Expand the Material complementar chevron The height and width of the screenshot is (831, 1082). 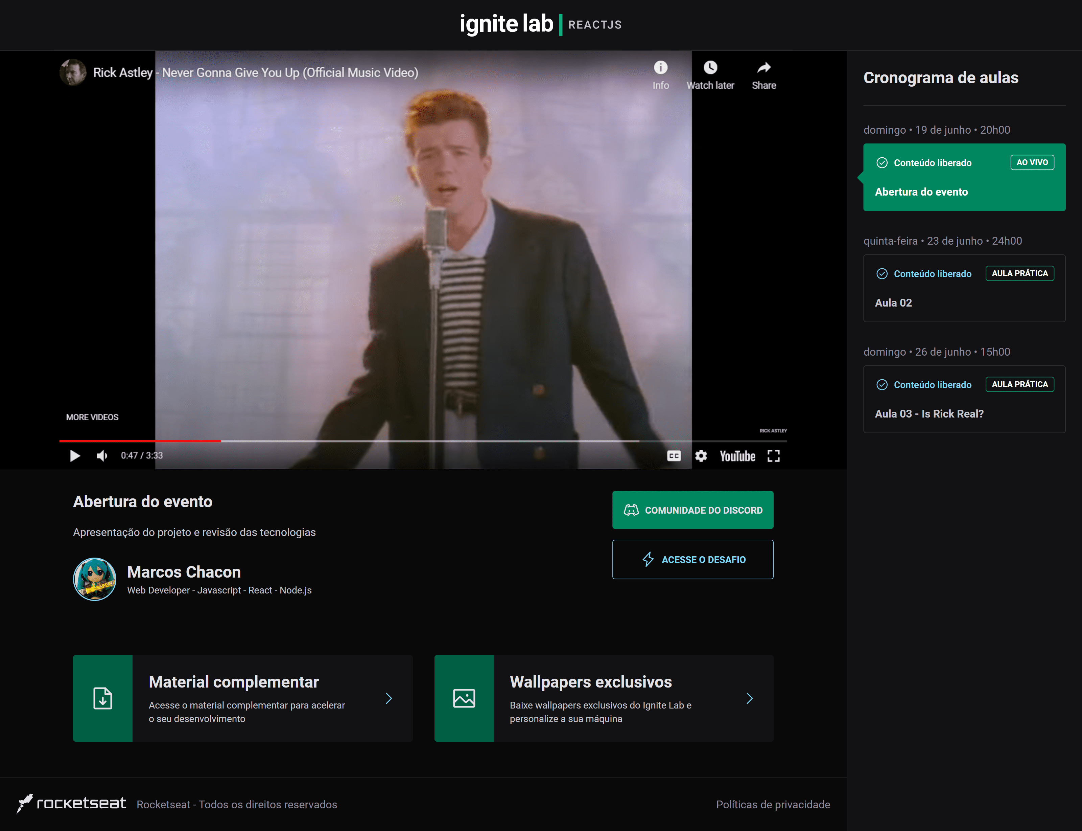(389, 698)
